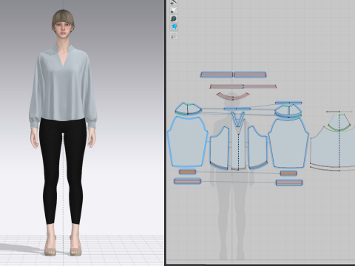Select the small orange cuff piece on the right
The width and height of the screenshot is (355, 266).
(288, 174)
